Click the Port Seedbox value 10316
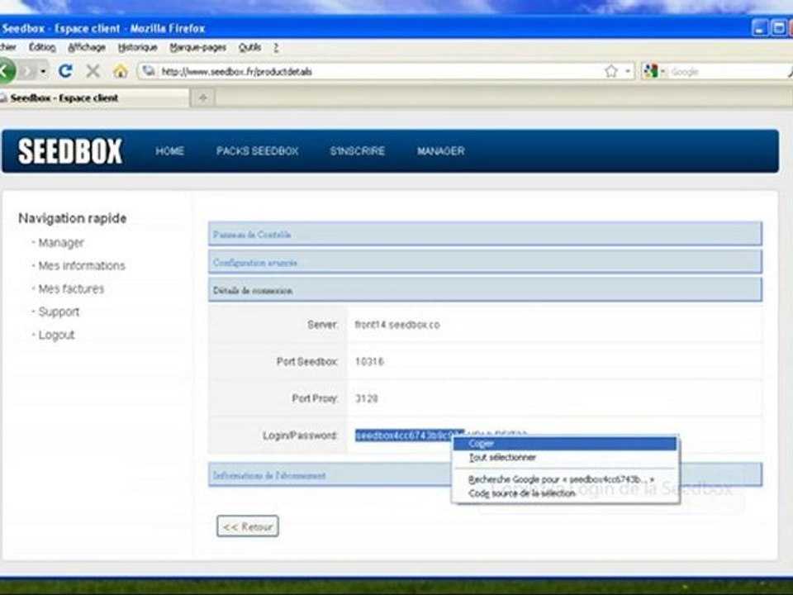This screenshot has width=793, height=595. [x=369, y=362]
